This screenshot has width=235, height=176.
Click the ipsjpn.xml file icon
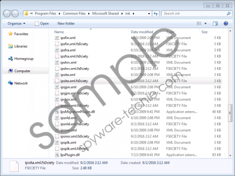(x=57, y=87)
